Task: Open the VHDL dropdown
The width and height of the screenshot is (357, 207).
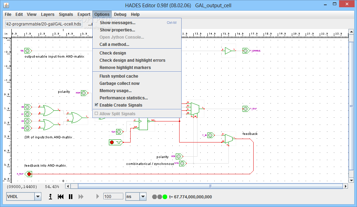Action: coord(38,197)
